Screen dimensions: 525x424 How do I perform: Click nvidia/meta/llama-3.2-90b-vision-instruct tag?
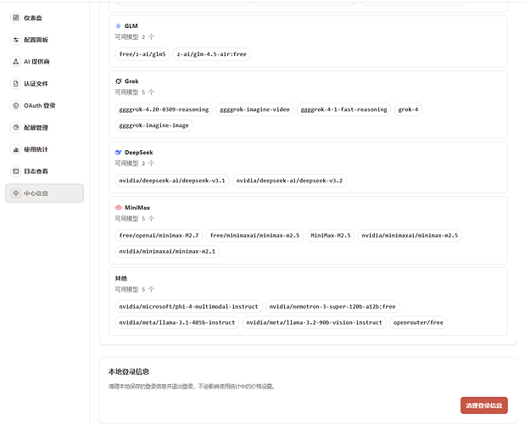pos(314,322)
